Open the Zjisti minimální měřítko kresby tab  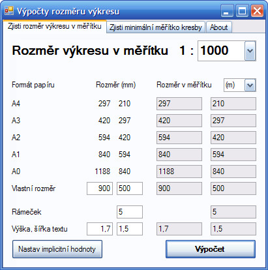click(156, 27)
